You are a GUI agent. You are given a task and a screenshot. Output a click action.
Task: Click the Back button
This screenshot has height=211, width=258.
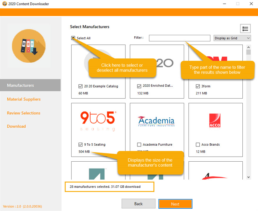pyautogui.click(x=139, y=204)
